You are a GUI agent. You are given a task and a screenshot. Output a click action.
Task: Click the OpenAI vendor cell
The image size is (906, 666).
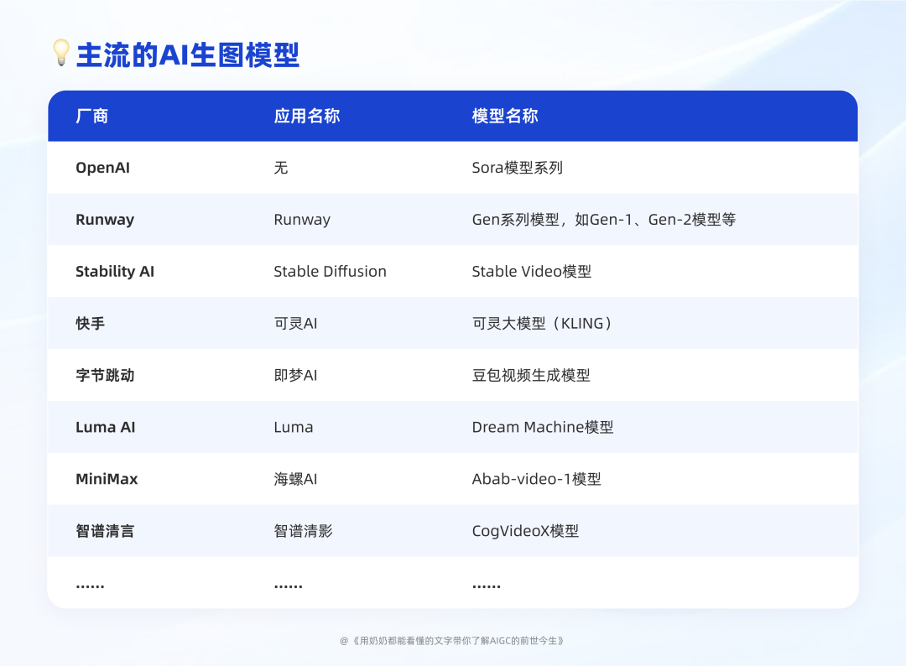(x=103, y=168)
